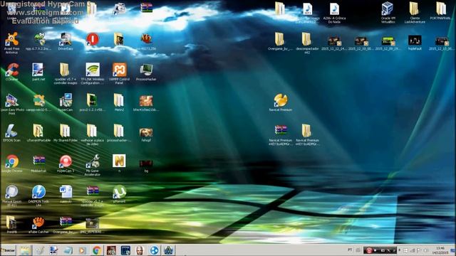Viewport: 456px width, 256px height.
Task: Open the uTorrent desktop shortcut
Action: [119, 194]
